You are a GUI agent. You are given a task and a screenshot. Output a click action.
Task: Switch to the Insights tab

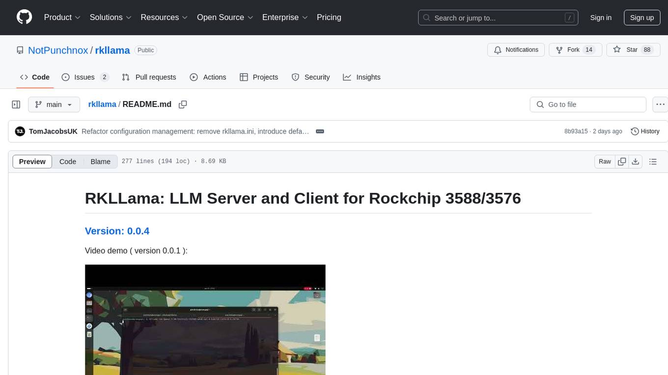pyautogui.click(x=362, y=77)
